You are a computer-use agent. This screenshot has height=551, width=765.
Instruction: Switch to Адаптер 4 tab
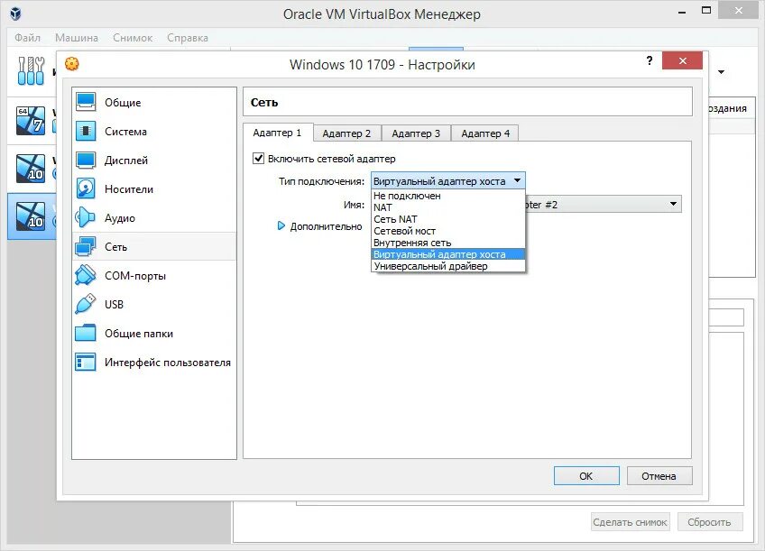click(485, 133)
